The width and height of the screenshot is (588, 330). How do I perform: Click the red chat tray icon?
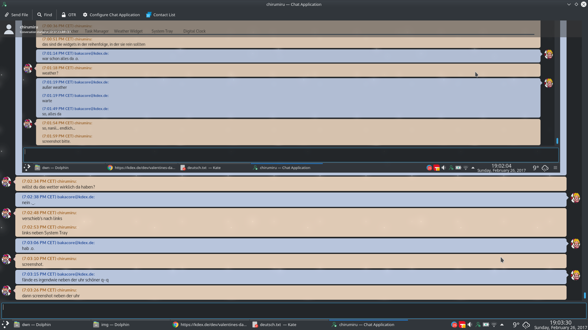tap(462, 324)
